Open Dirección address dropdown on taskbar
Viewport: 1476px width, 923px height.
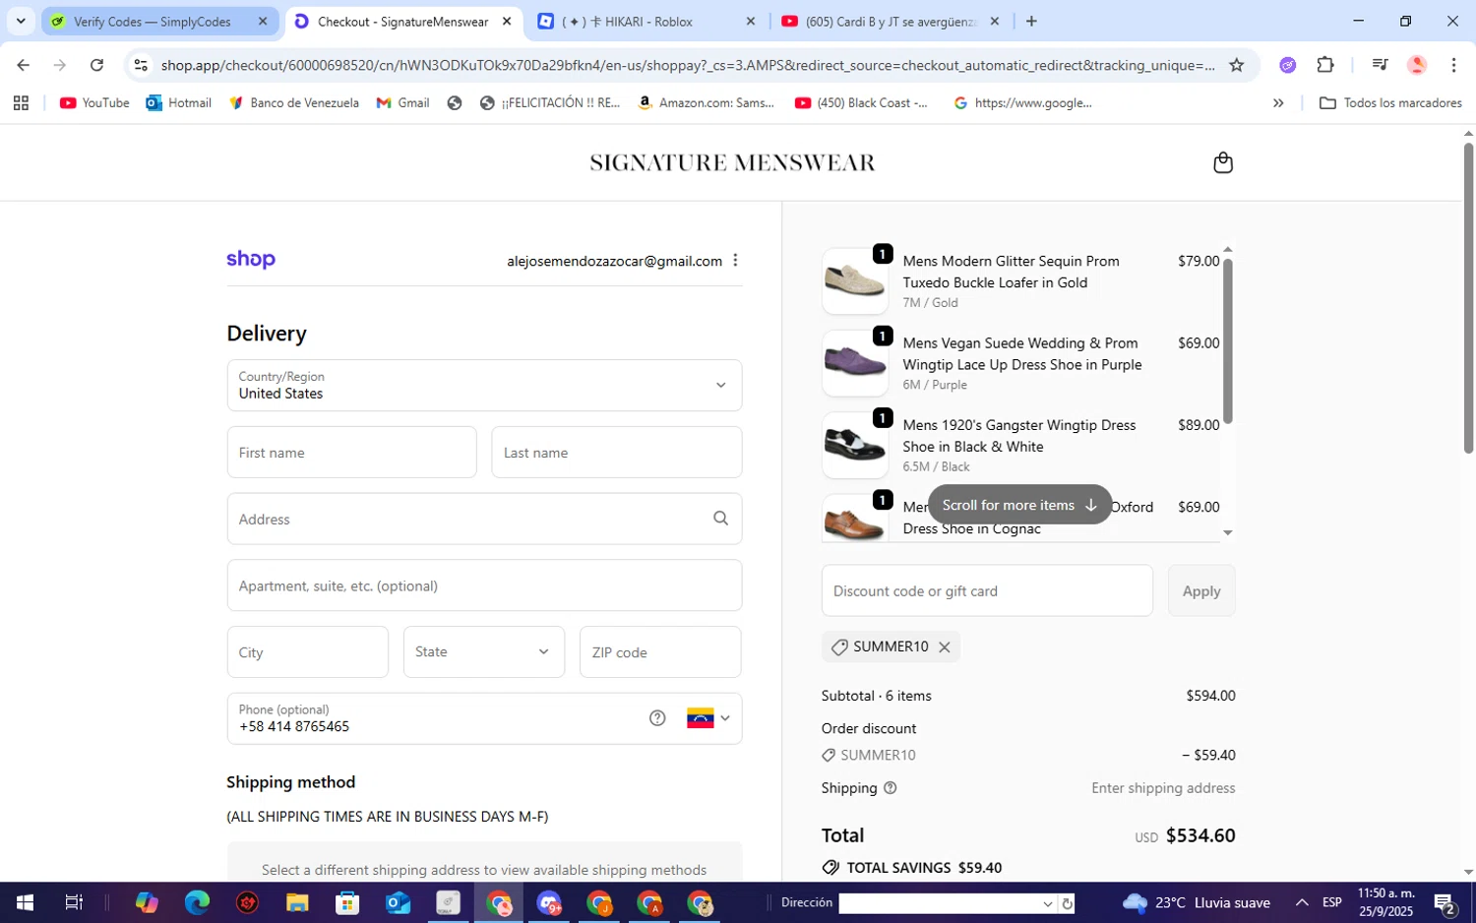(x=1047, y=903)
